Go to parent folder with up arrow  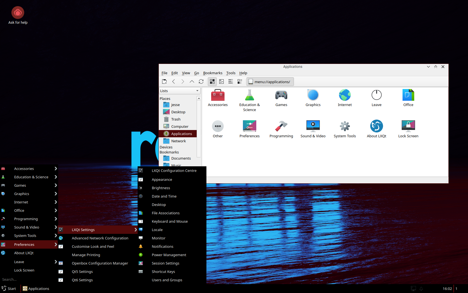tap(192, 81)
